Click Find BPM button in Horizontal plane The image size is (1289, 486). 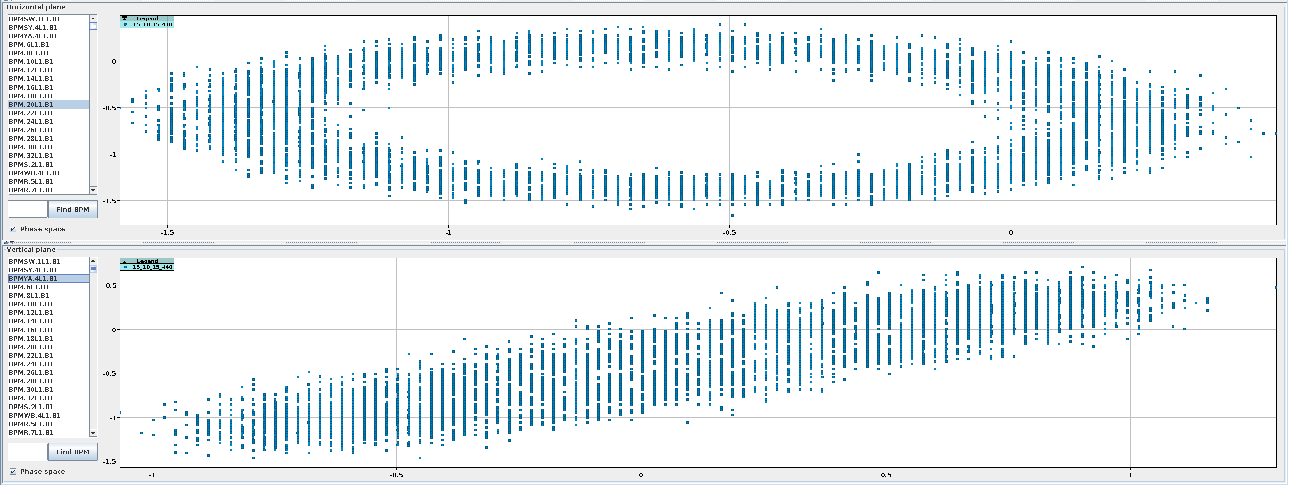click(73, 209)
